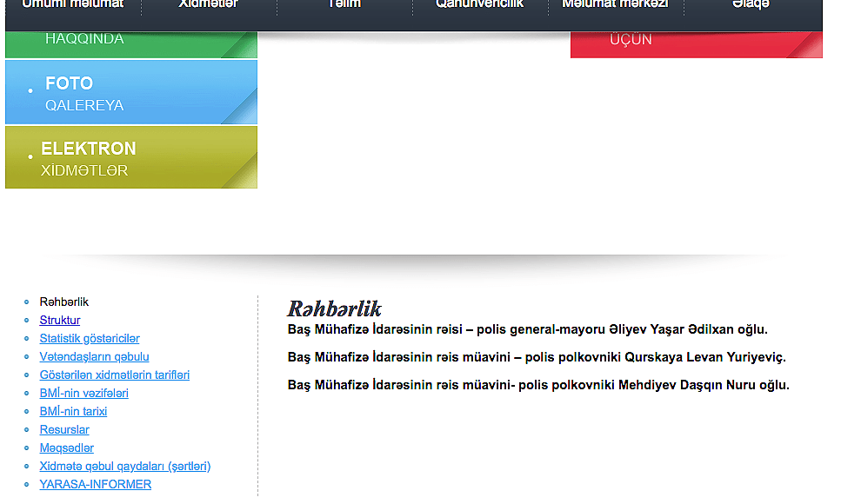This screenshot has height=504, width=841.
Task: Select Rəhbərlik in the sidebar list
Action: (64, 302)
